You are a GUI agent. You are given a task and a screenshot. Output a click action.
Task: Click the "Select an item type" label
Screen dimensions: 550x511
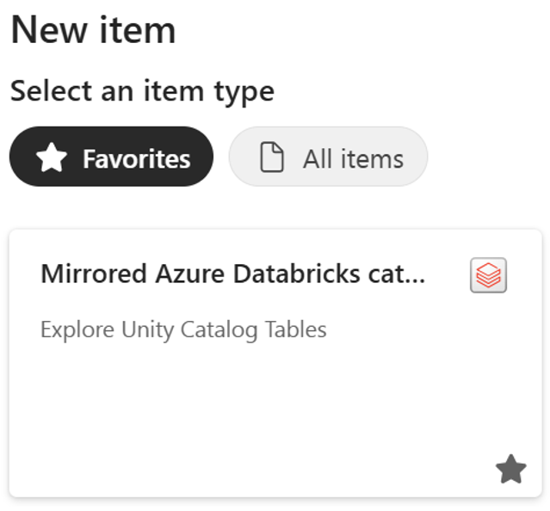142,91
